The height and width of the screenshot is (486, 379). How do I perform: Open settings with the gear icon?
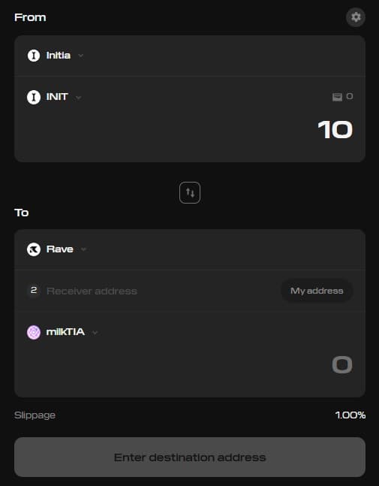click(356, 17)
